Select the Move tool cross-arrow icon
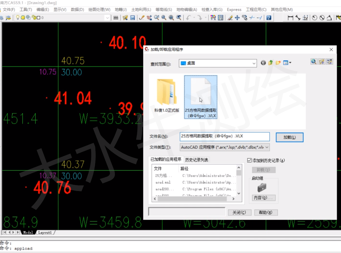 click(237, 18)
